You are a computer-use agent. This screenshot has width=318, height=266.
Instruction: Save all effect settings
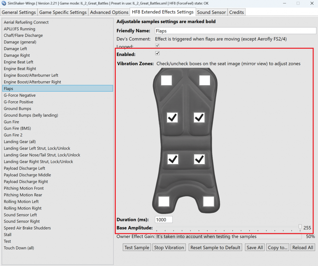tap(254, 247)
